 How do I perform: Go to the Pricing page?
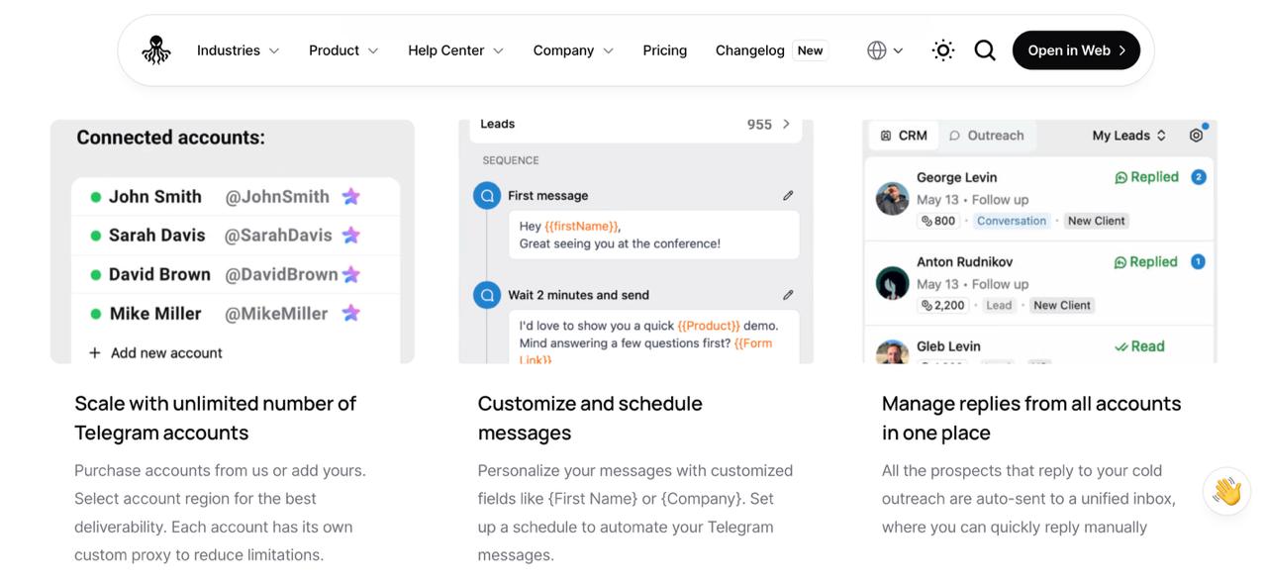click(x=664, y=50)
